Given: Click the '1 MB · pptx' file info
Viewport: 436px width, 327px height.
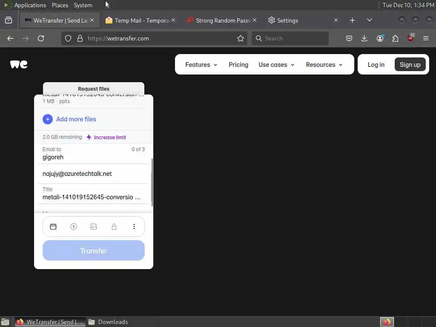Looking at the screenshot, I should [56, 101].
